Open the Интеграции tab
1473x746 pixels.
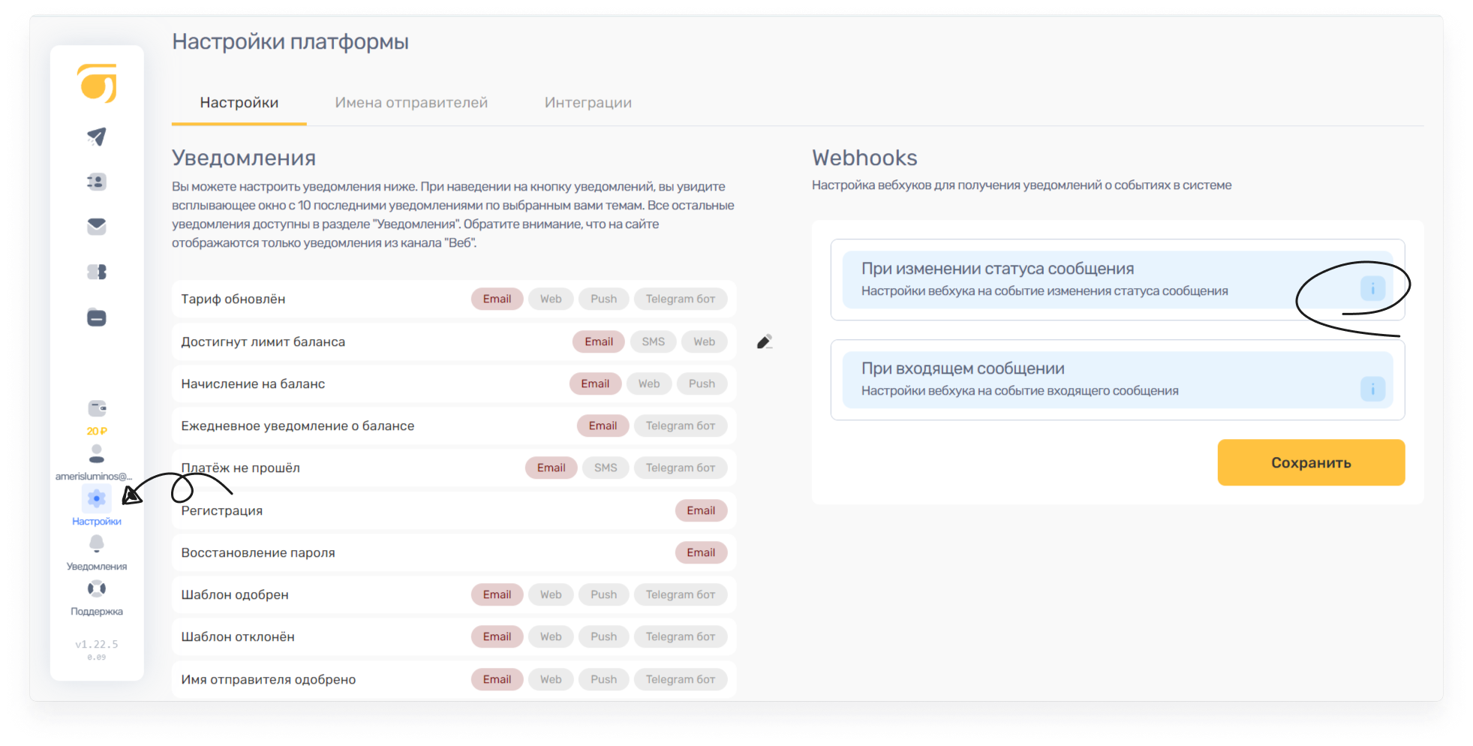(x=588, y=103)
